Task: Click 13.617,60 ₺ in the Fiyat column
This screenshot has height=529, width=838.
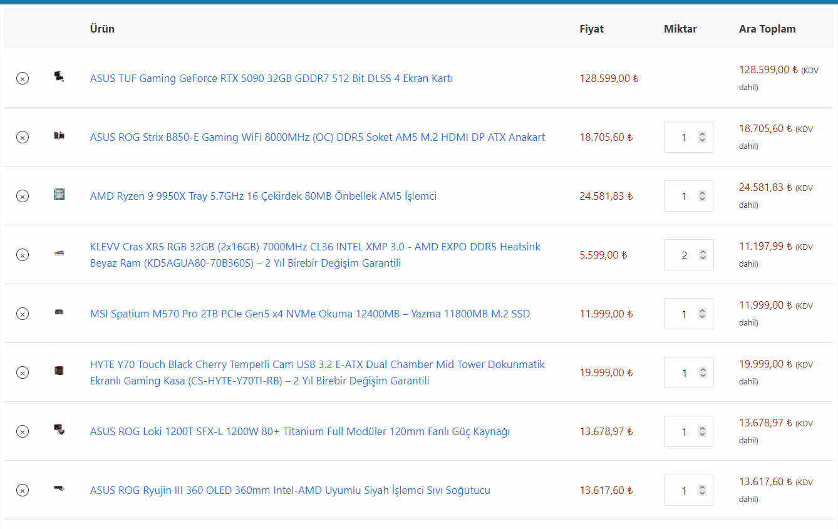Action: click(606, 490)
